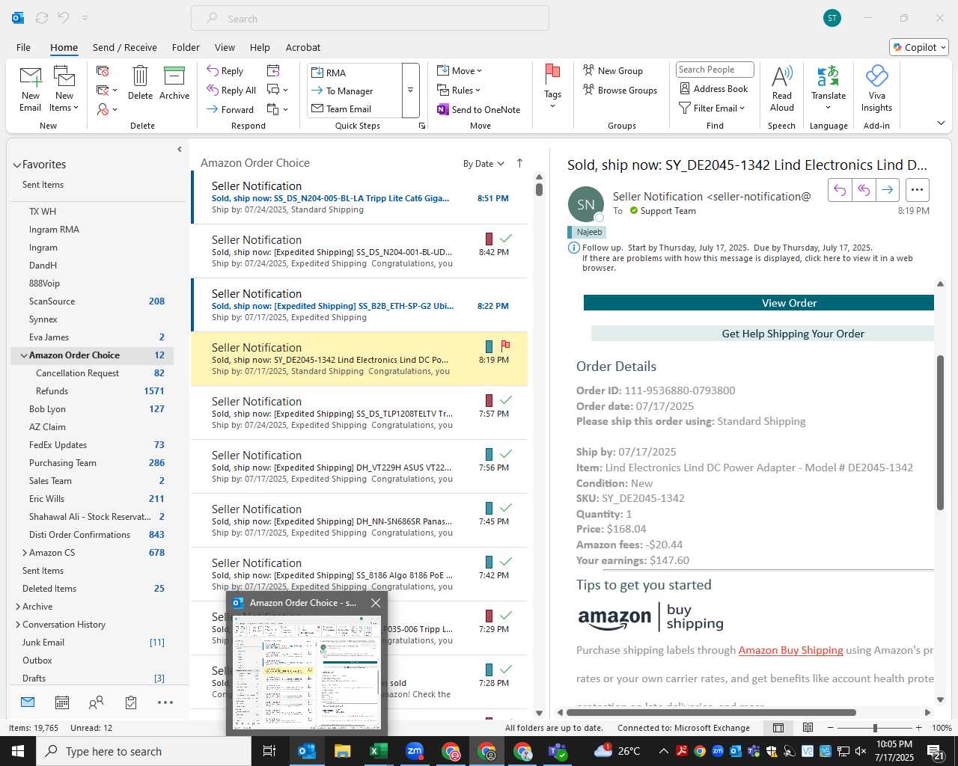
Task: Switch to Reading view in status bar
Action: [x=808, y=728]
